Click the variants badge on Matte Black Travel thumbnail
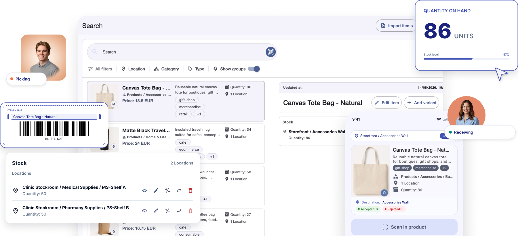Viewport: 518px width, 236px height. coord(114,146)
